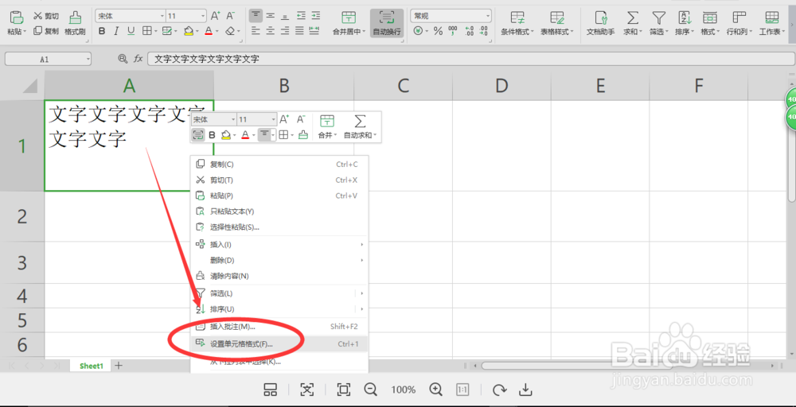This screenshot has height=407, width=796.
Task: Select the Format Painter (格式刷) tool
Action: pyautogui.click(x=75, y=23)
